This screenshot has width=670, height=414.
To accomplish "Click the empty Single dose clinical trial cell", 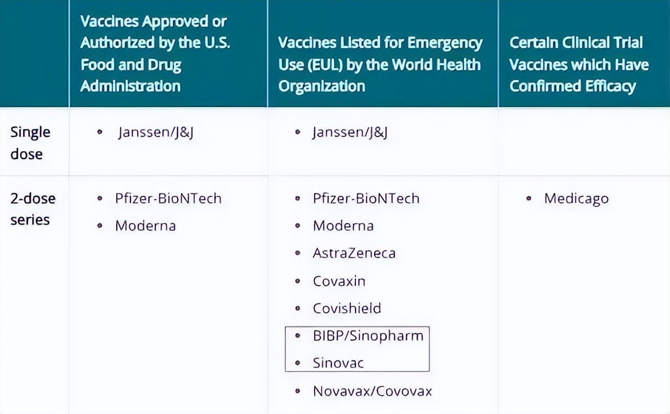I will (583, 141).
